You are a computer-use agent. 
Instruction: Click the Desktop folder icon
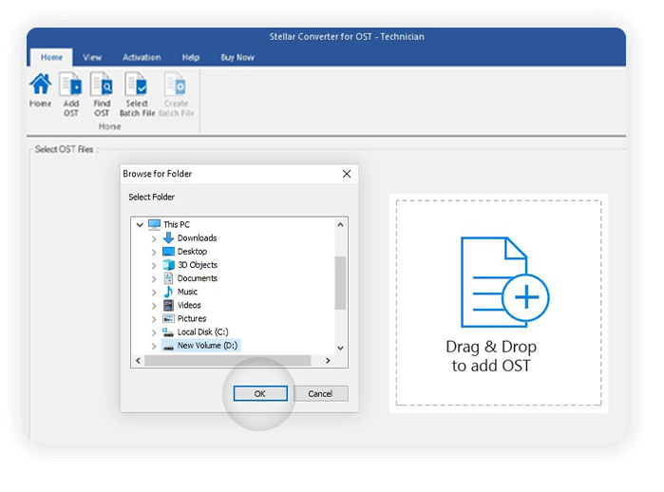(168, 252)
